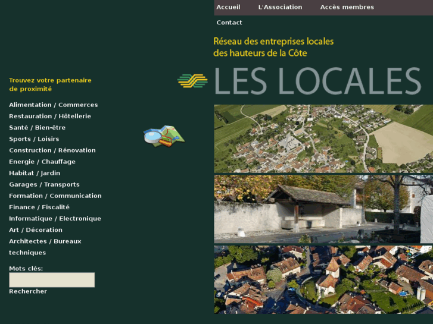
Task: Click the Rechercher search button
Action: (28, 291)
